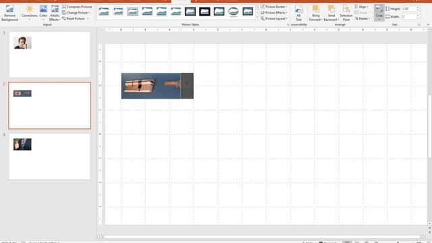Click the vertical scrollbar of slide editor
Screen dimensions: 432x243
[x=429, y=126]
